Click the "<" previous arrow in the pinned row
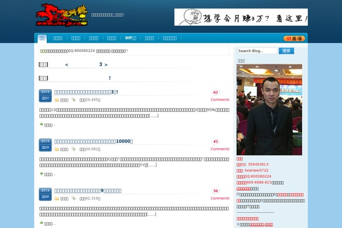Viewport: 342px width, 228px height. (x=67, y=64)
